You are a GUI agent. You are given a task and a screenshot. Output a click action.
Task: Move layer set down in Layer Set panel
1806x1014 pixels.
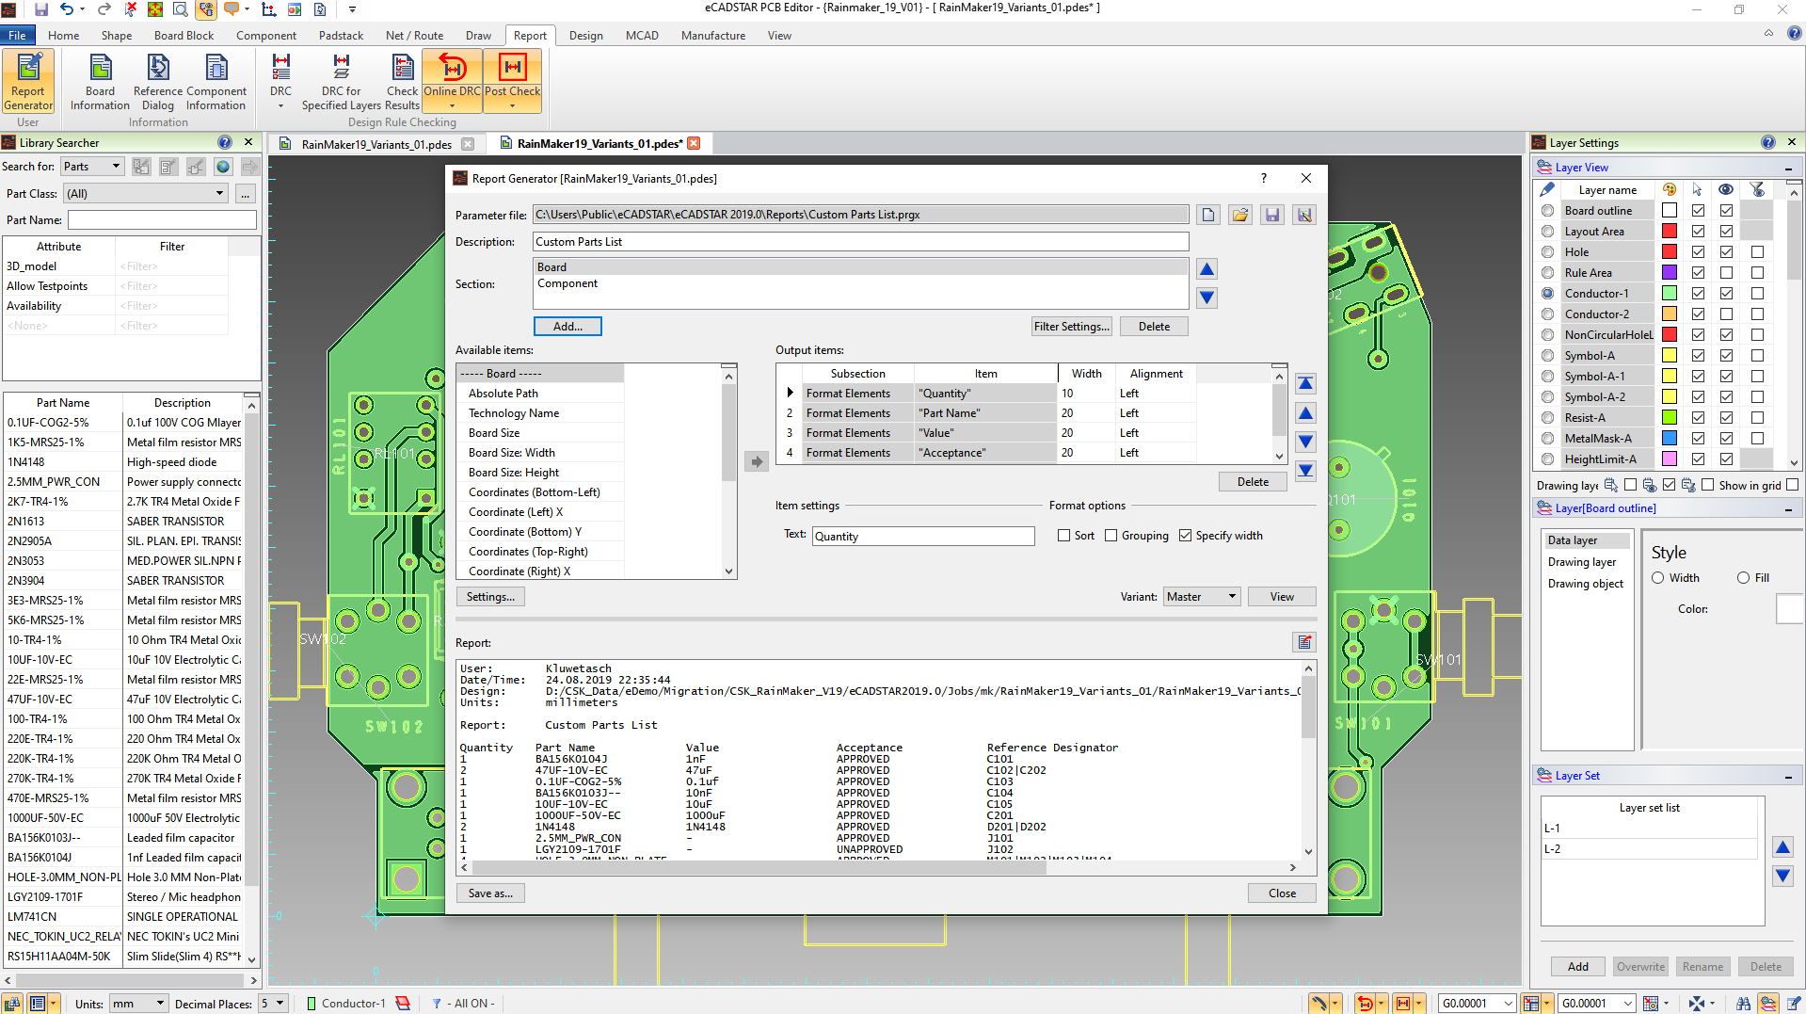1782,876
